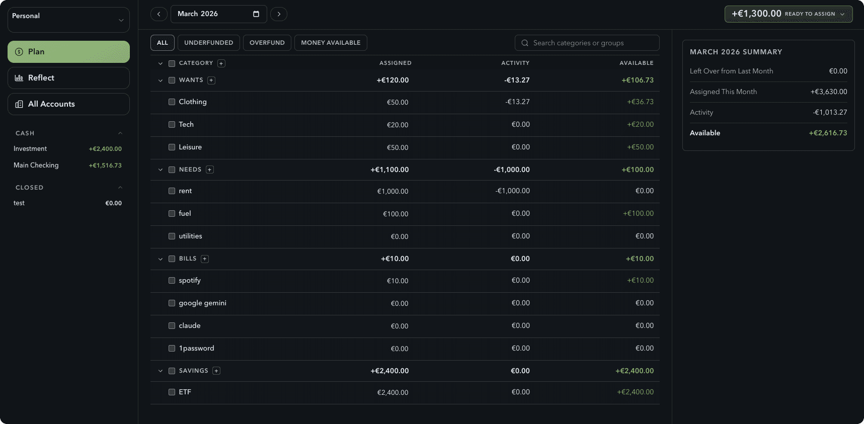Open the Plan page
864x424 pixels.
pos(68,52)
